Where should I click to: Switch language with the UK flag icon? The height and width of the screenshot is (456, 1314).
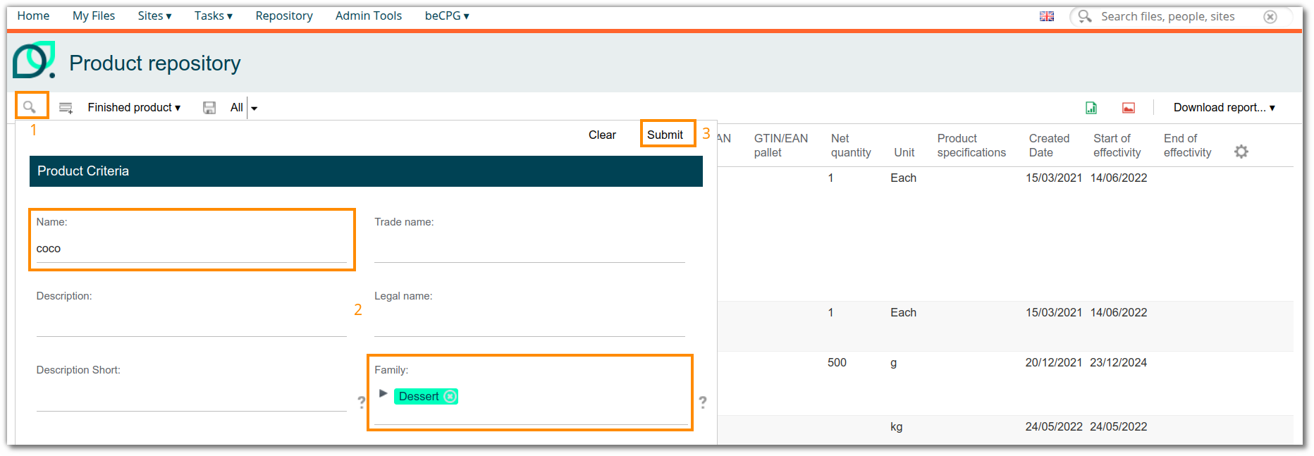pos(1047,16)
